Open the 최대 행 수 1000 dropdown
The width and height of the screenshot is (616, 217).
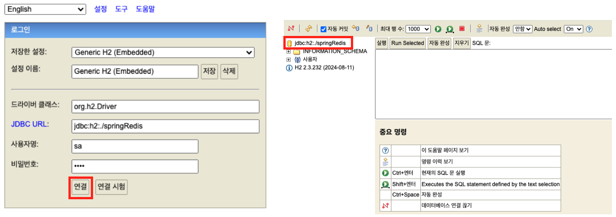click(418, 29)
